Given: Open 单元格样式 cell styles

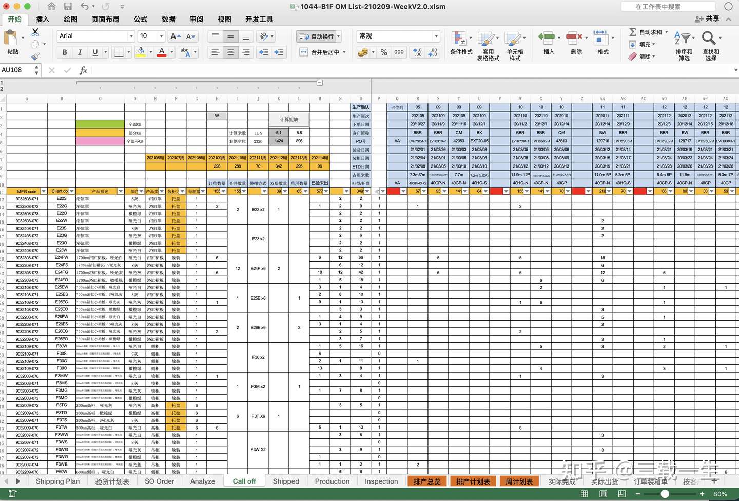Looking at the screenshot, I should [x=515, y=46].
